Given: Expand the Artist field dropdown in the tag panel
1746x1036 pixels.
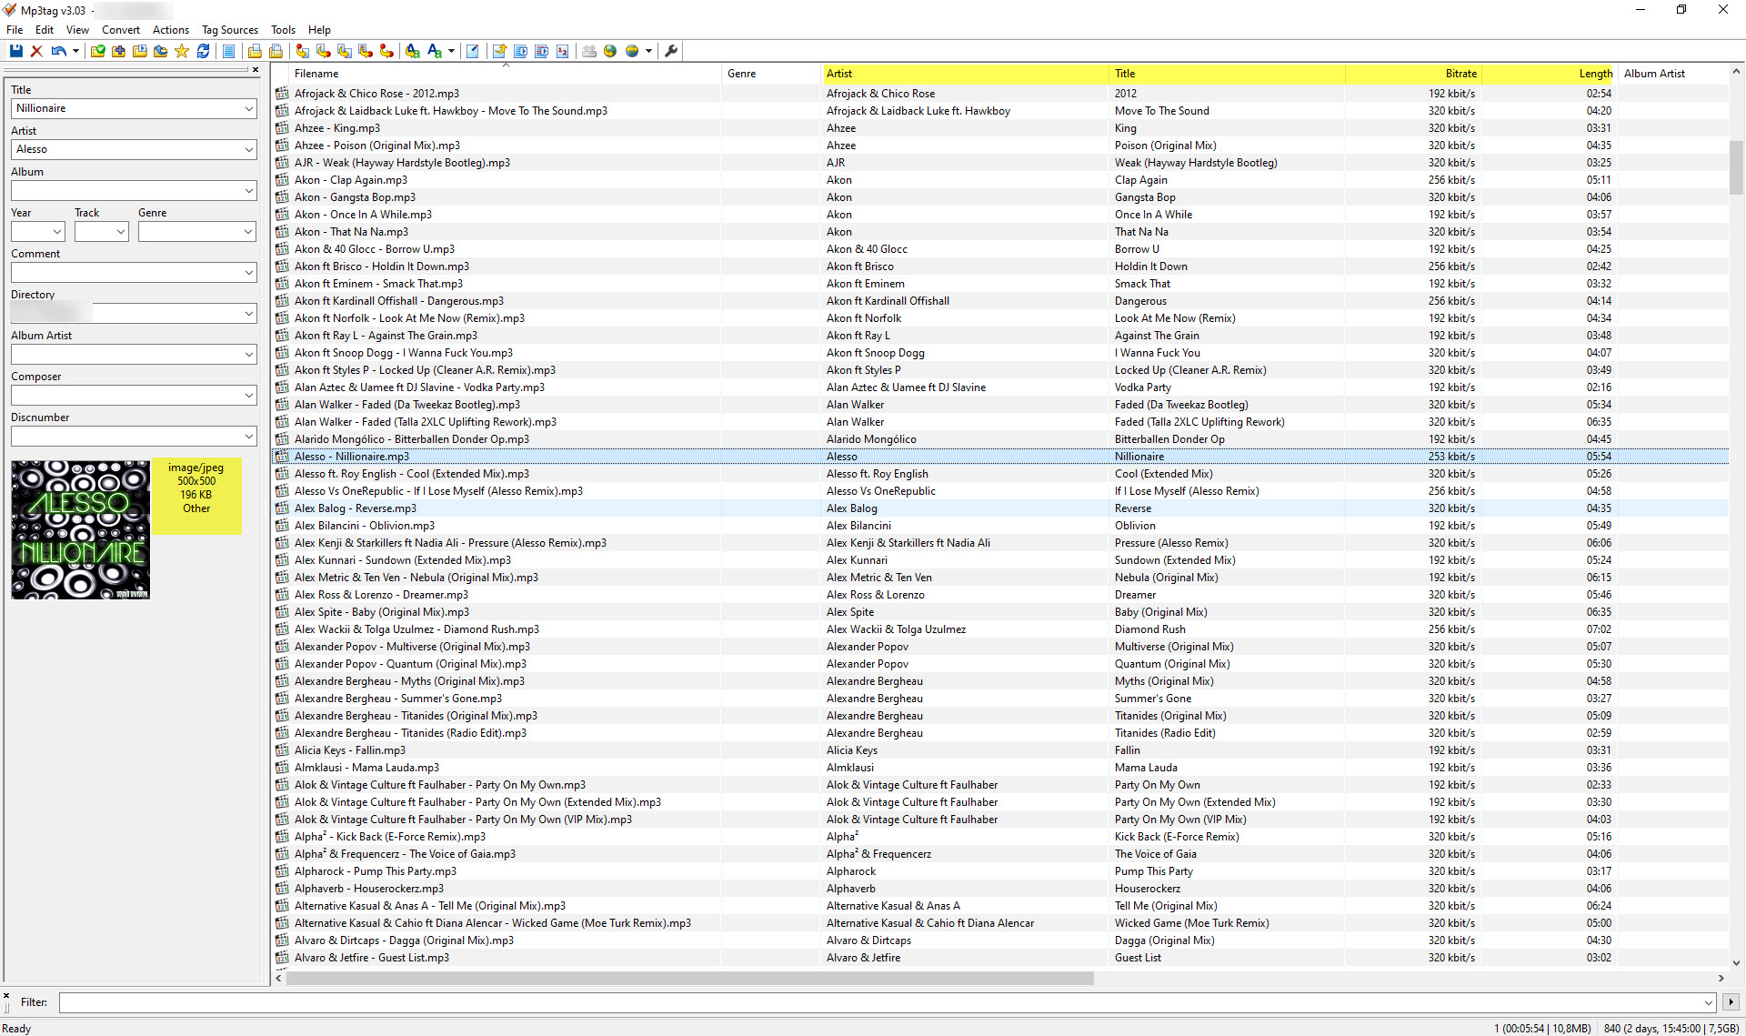Looking at the screenshot, I should tap(249, 150).
